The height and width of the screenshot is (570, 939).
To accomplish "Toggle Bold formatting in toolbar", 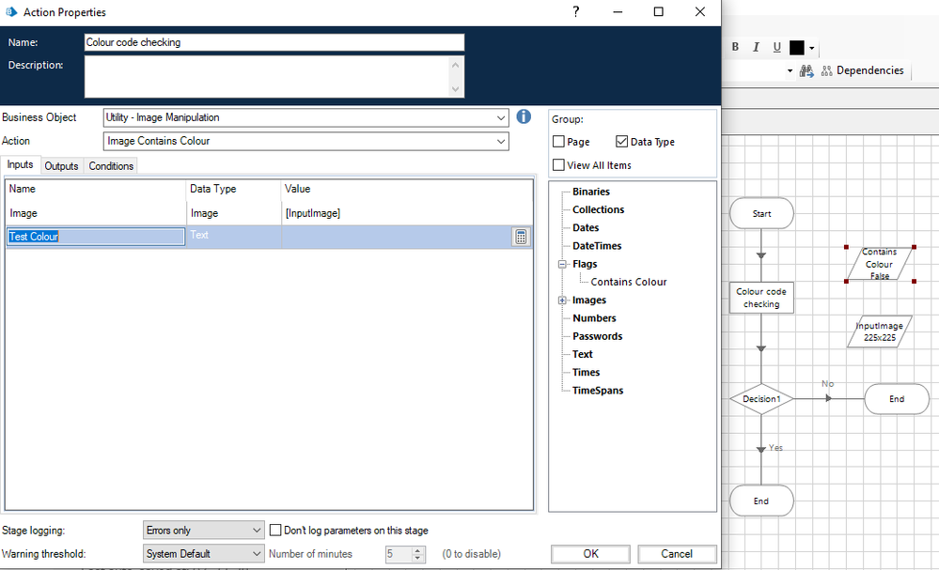I will 735,47.
